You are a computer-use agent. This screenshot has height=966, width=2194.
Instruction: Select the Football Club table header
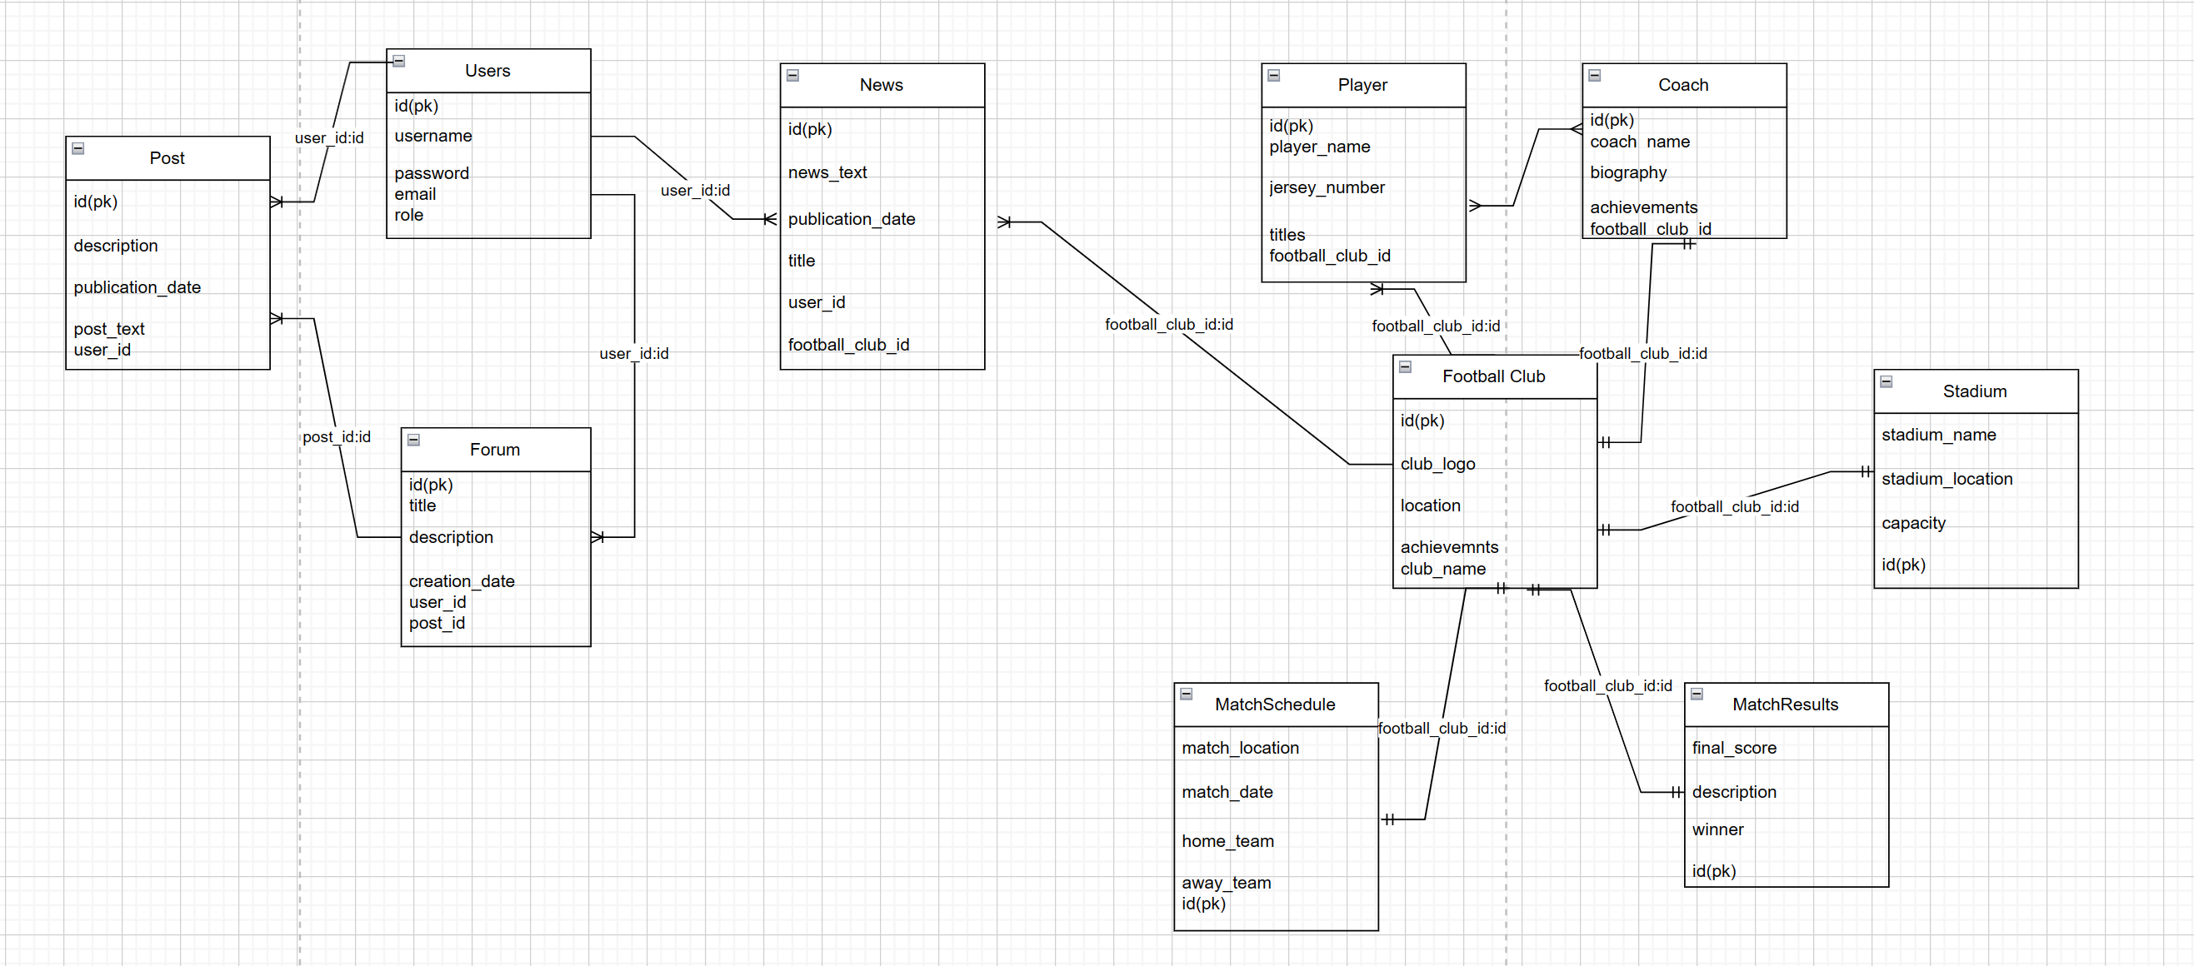pyautogui.click(x=1493, y=376)
